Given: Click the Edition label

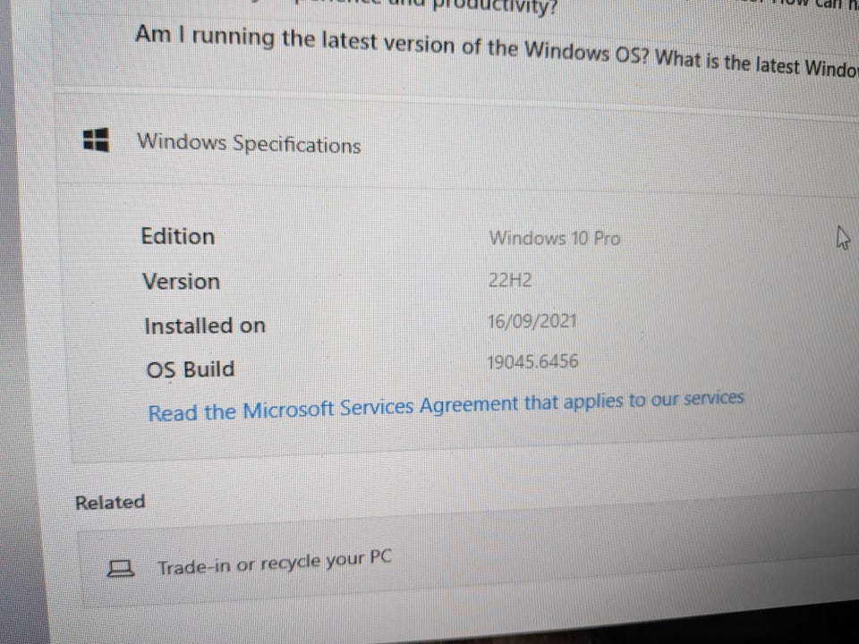Looking at the screenshot, I should pyautogui.click(x=178, y=236).
